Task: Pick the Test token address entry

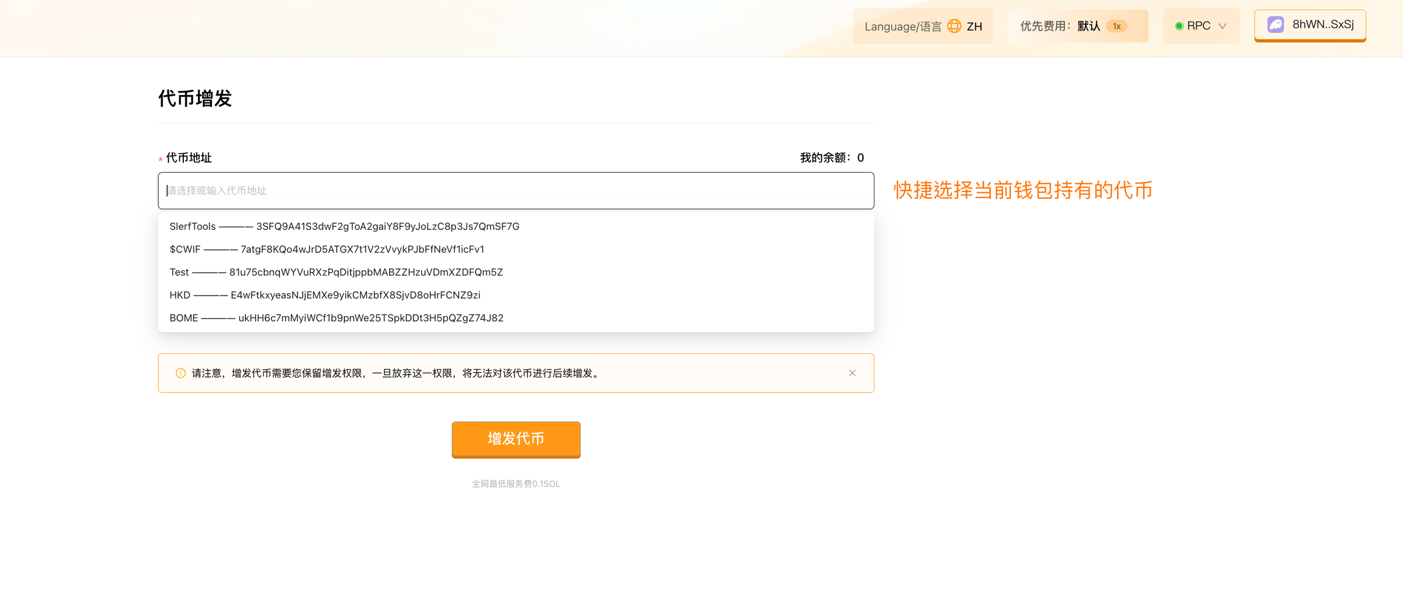Action: (336, 272)
